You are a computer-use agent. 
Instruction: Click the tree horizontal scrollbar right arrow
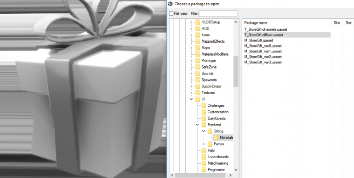click(230, 175)
